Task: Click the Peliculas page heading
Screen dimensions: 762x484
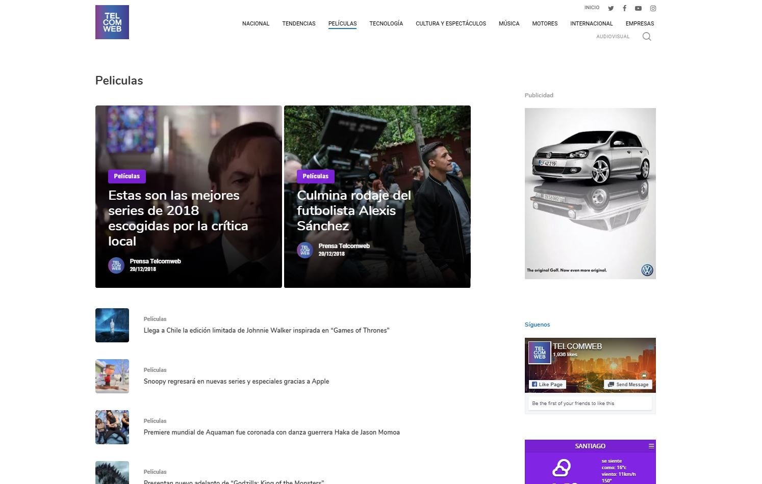Action: pos(119,80)
